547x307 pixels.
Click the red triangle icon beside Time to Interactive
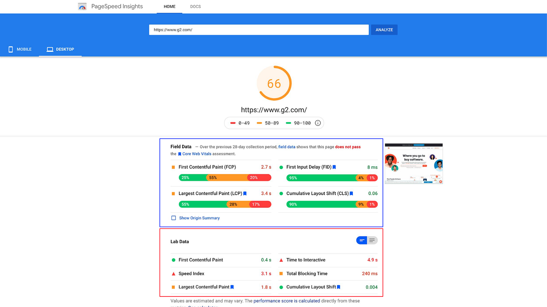pos(281,260)
